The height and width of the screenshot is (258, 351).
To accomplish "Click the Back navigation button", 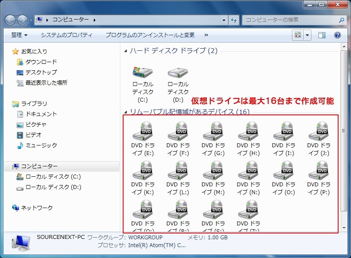I will [x=10, y=20].
